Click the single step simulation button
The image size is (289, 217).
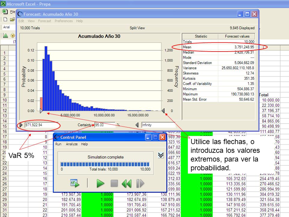pos(140,184)
